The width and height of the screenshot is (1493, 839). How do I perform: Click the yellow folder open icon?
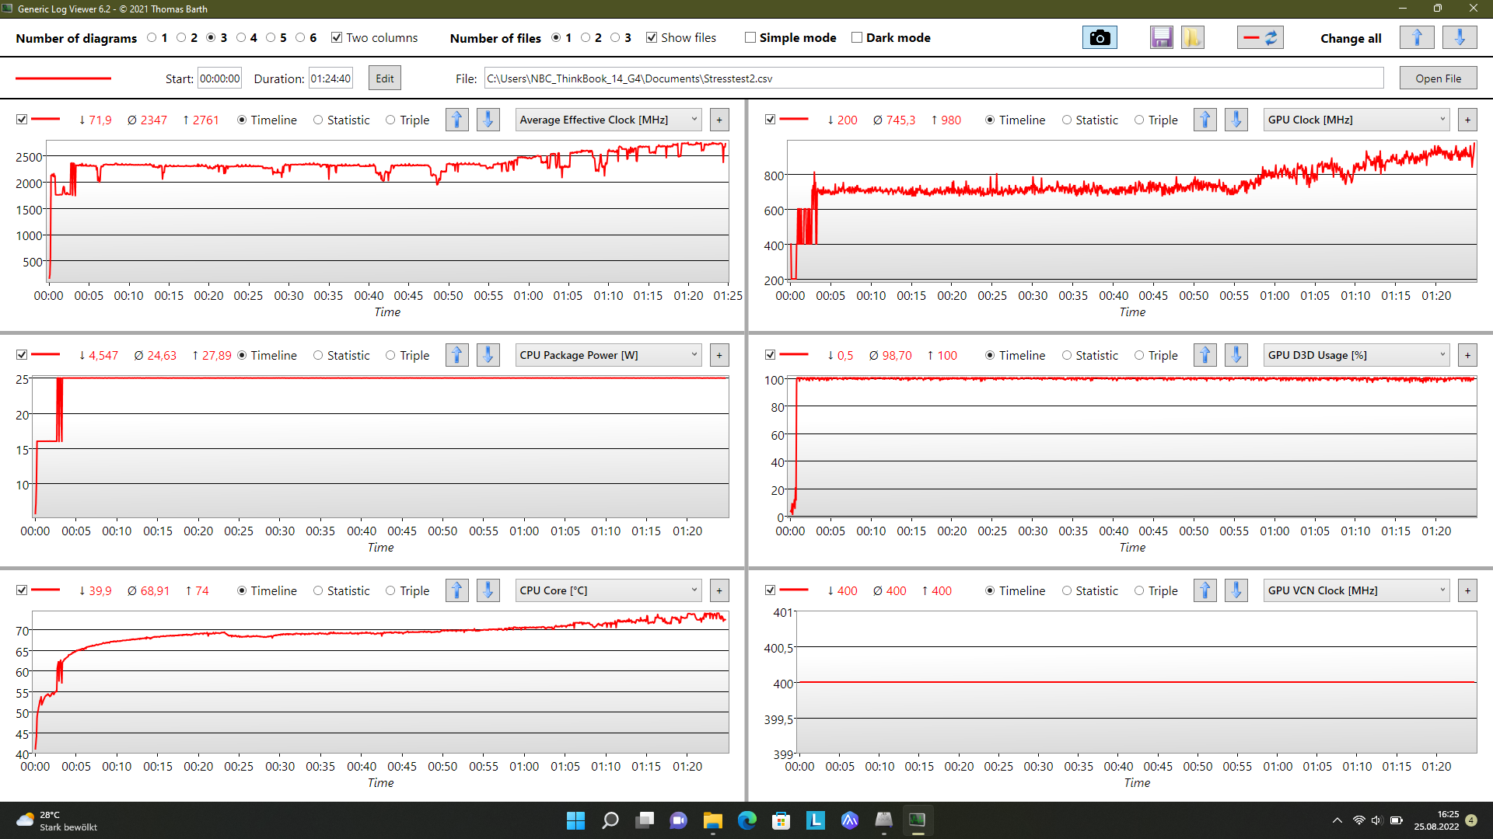[x=1192, y=37]
